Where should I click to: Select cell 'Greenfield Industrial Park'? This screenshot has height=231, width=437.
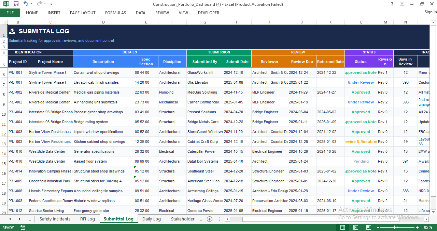click(x=51, y=181)
